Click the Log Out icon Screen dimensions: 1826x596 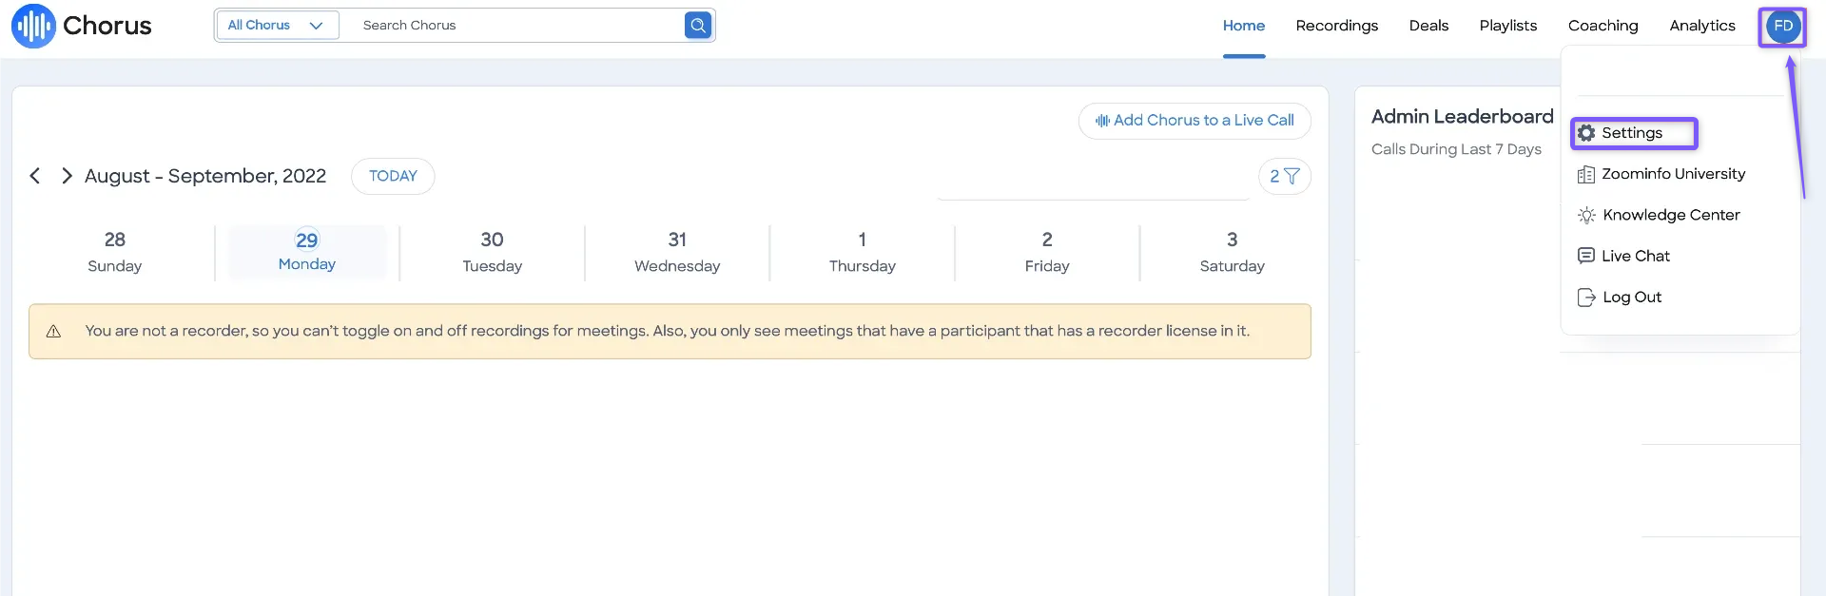click(x=1586, y=298)
